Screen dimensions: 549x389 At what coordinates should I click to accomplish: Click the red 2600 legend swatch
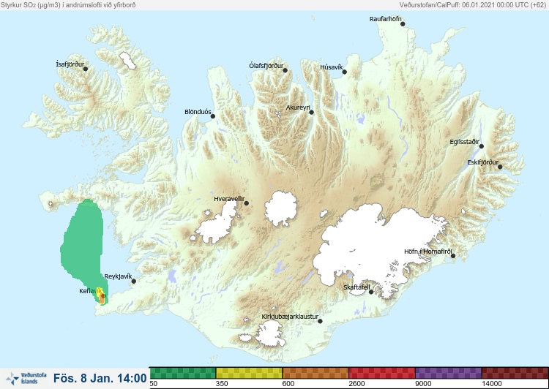382,373
